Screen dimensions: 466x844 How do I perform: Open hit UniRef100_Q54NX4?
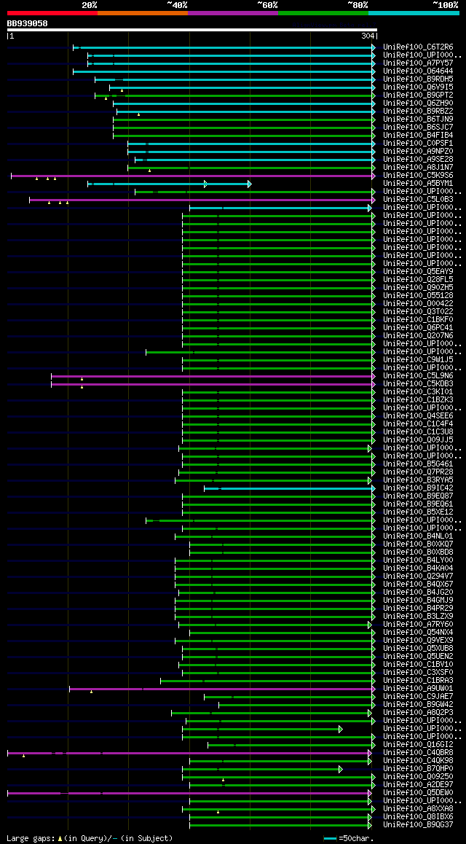coord(418,633)
